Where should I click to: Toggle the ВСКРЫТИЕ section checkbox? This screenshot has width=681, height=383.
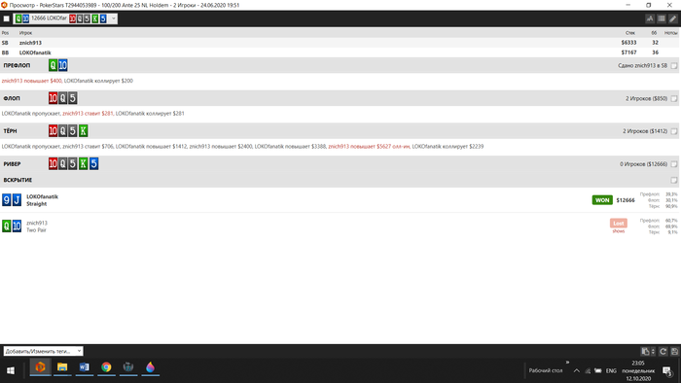point(674,180)
